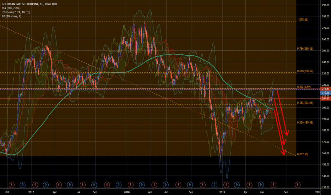Click the 2018 label on the time axis
The image size is (331, 195).
[x=127, y=192]
